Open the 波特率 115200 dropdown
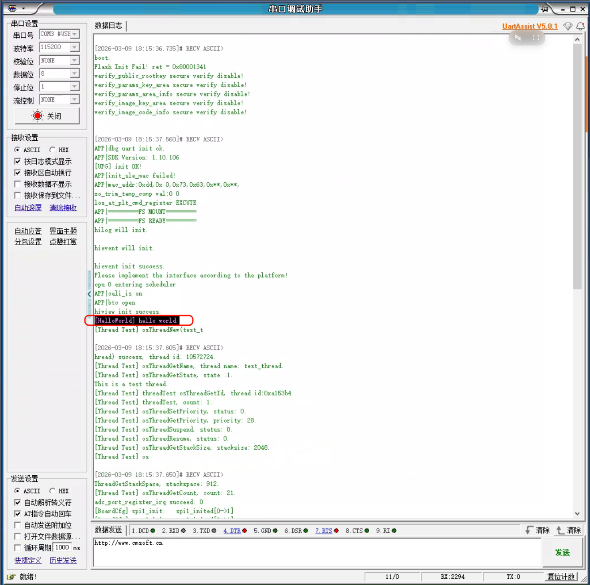The height and width of the screenshot is (585, 590). [x=75, y=47]
